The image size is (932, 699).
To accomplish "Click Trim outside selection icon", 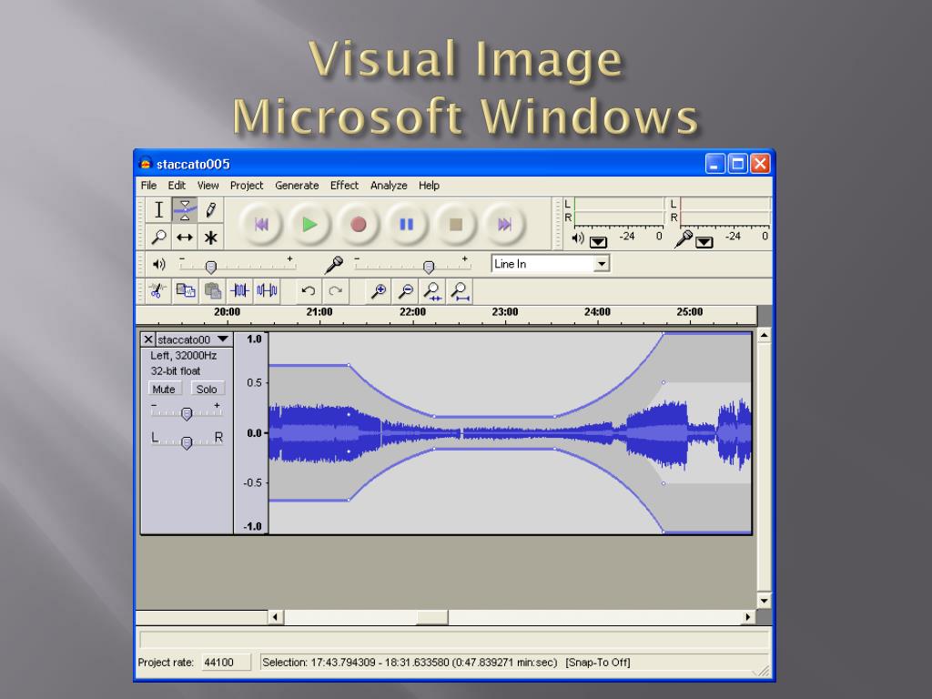I will coord(239,290).
